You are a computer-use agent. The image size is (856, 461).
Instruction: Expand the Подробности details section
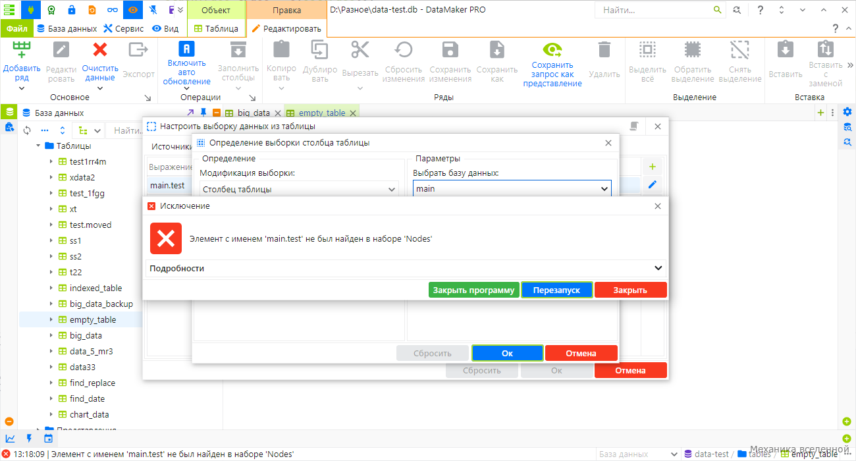pos(405,268)
